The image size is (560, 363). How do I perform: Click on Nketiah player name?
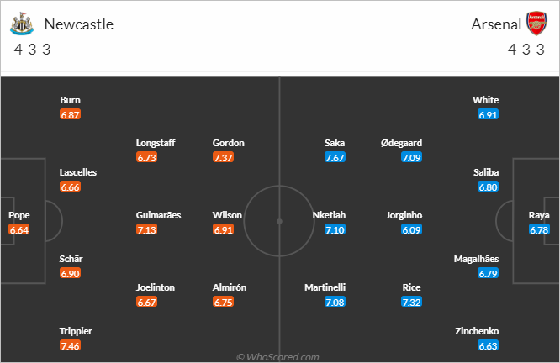click(x=329, y=215)
